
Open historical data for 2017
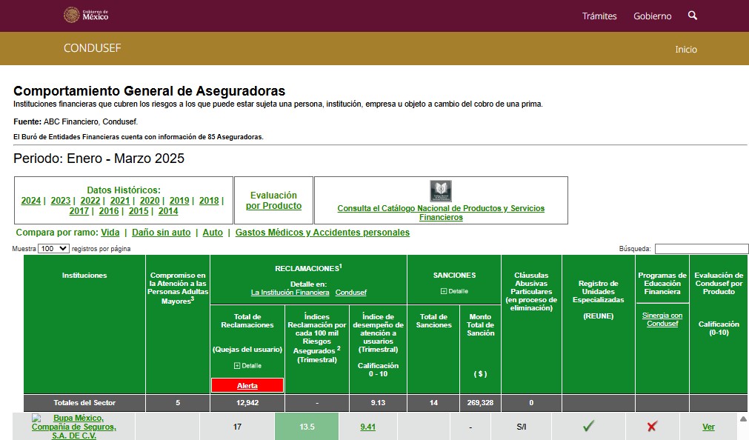coord(79,211)
